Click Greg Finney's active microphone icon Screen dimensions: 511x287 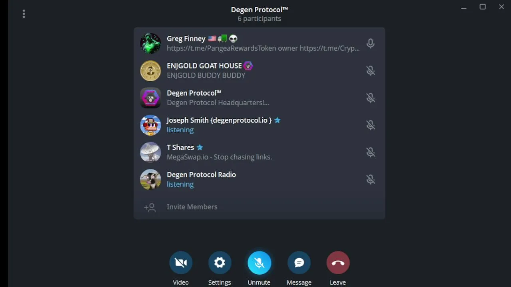click(370, 43)
